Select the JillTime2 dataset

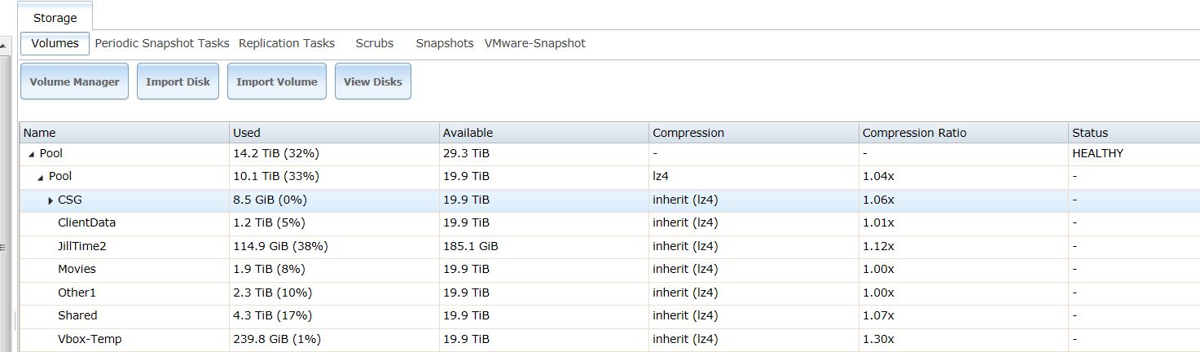click(x=82, y=246)
